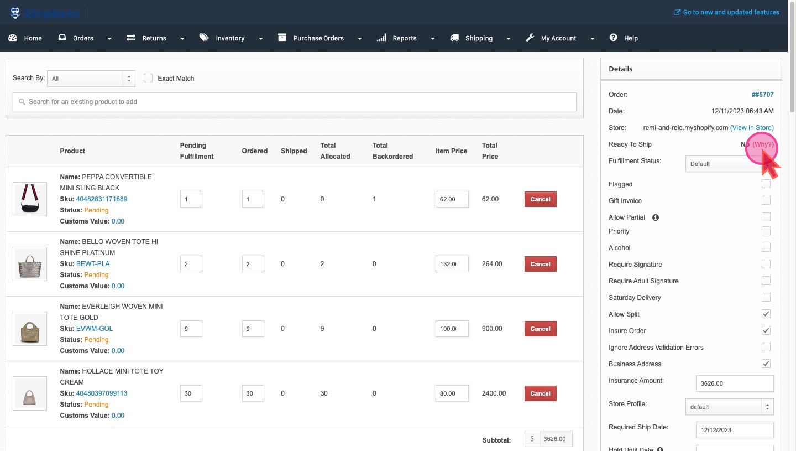Open the Search By dropdown
Screen dimensions: 796x451
coord(91,79)
